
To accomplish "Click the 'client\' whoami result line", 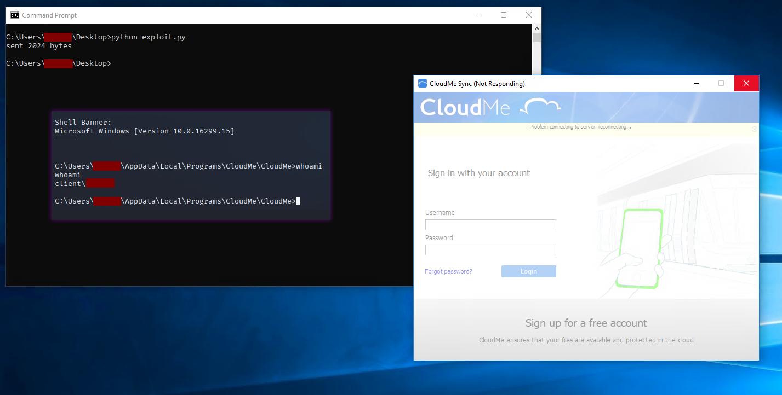I will [85, 184].
